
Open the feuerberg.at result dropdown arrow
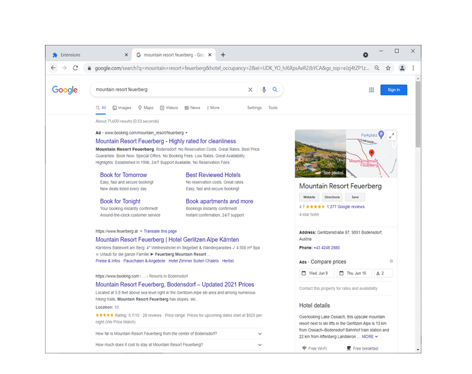point(141,231)
